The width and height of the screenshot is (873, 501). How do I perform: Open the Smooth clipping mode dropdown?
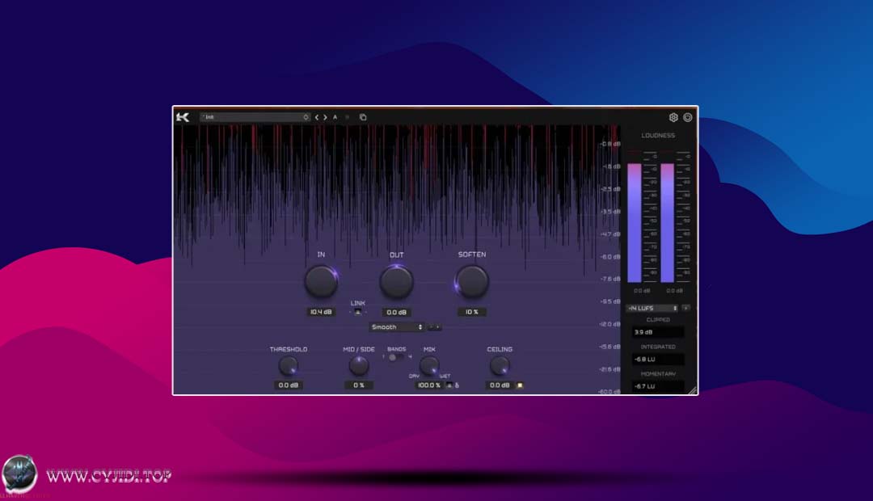[x=396, y=327]
